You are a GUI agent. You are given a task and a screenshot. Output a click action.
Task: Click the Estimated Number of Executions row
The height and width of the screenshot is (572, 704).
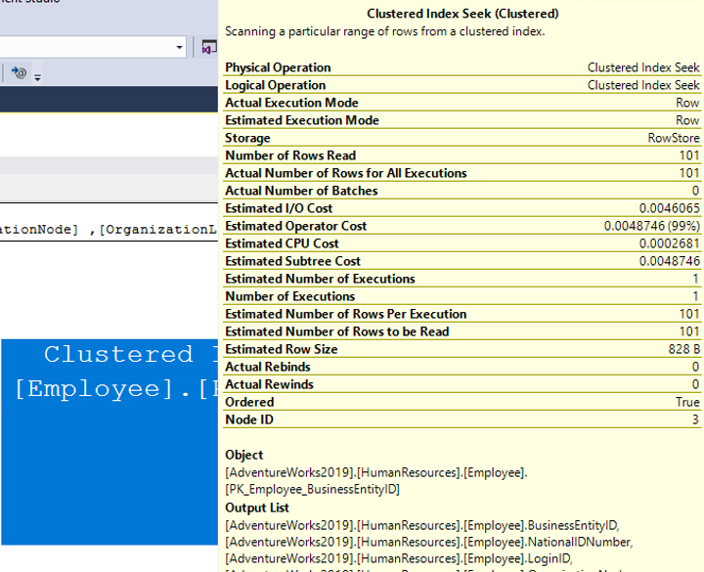(462, 279)
